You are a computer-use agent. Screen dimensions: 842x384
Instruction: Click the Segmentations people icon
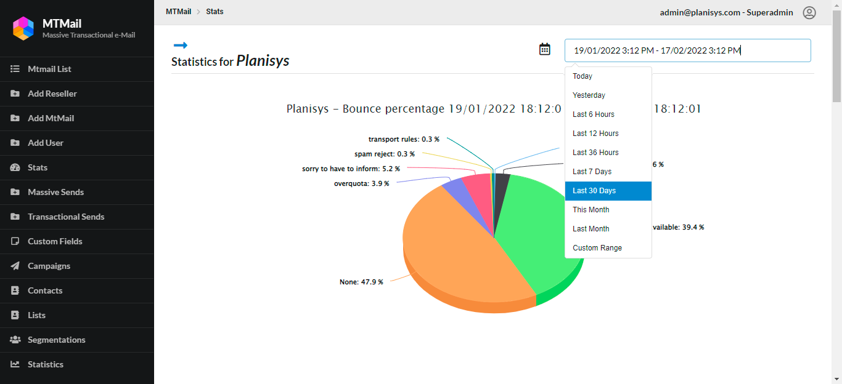(15, 340)
